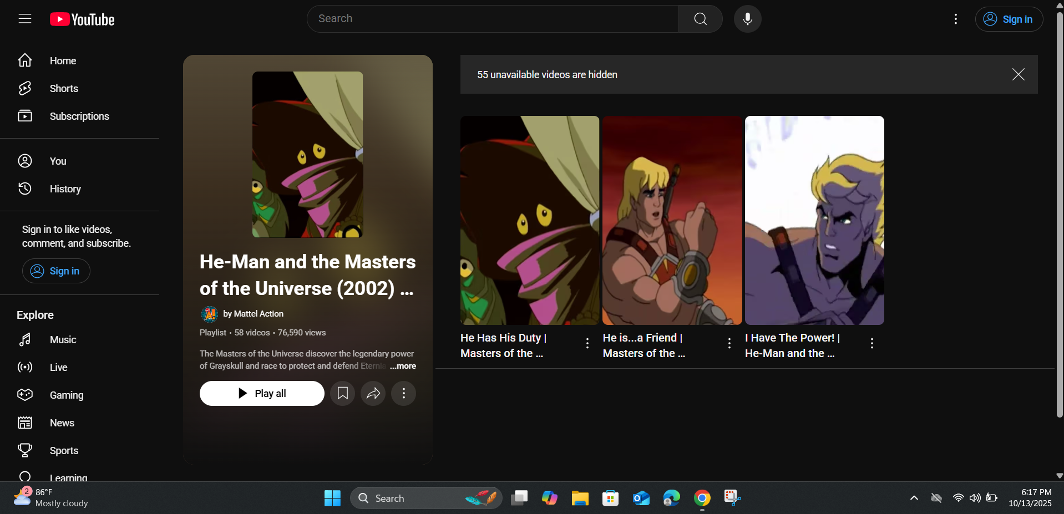1064x514 pixels.
Task: Open options menu for I Have The Power!
Action: coord(872,343)
